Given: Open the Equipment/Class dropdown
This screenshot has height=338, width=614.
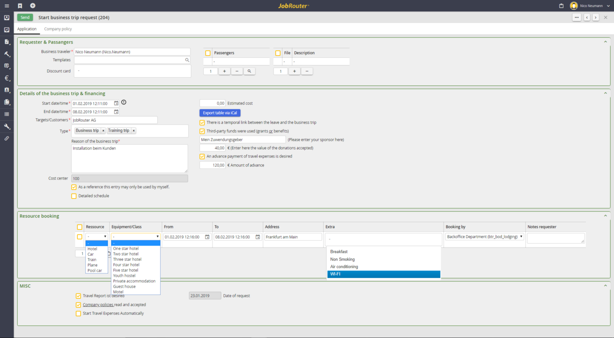Looking at the screenshot, I should click(136, 237).
